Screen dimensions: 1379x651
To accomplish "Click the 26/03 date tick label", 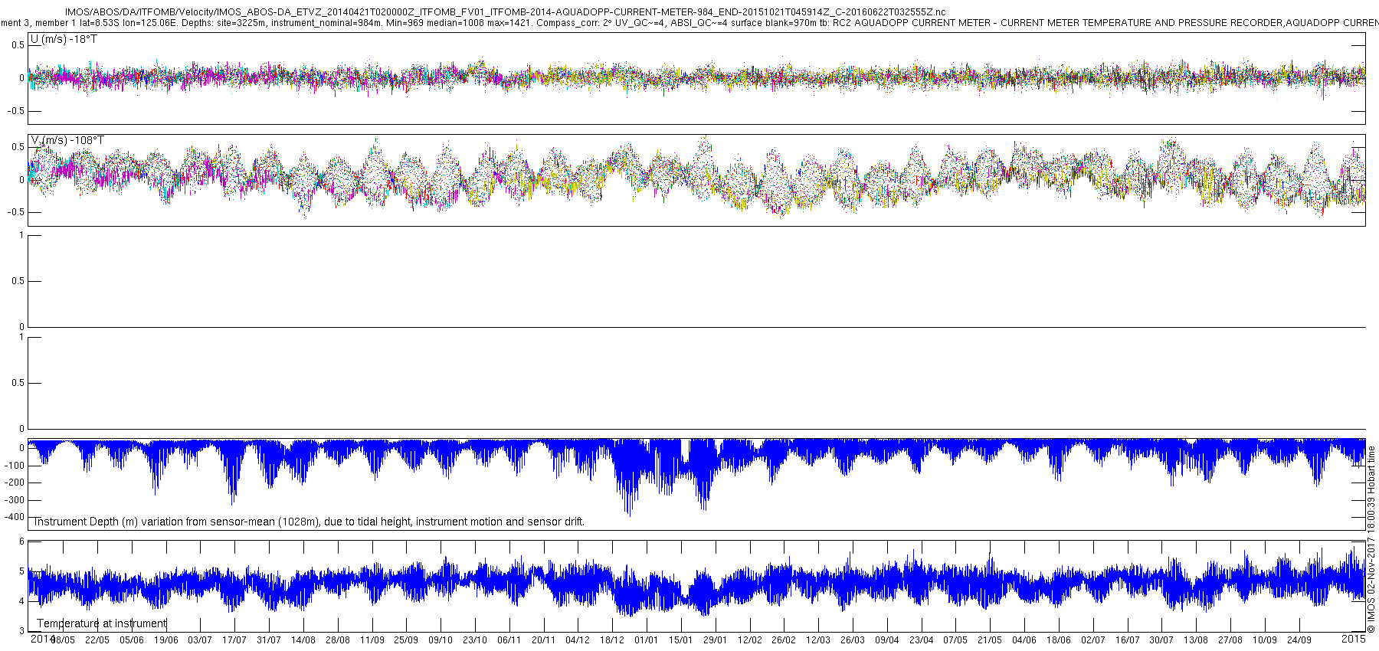I will click(x=853, y=640).
